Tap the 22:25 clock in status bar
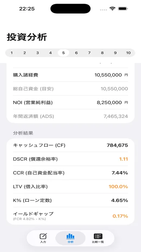 [27, 9]
